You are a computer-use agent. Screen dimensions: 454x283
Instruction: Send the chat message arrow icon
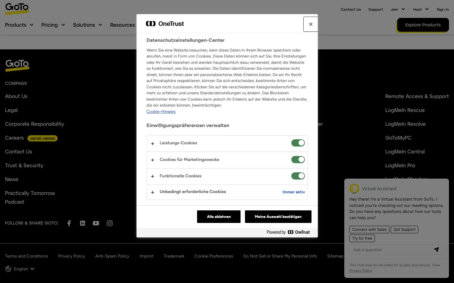click(436, 250)
